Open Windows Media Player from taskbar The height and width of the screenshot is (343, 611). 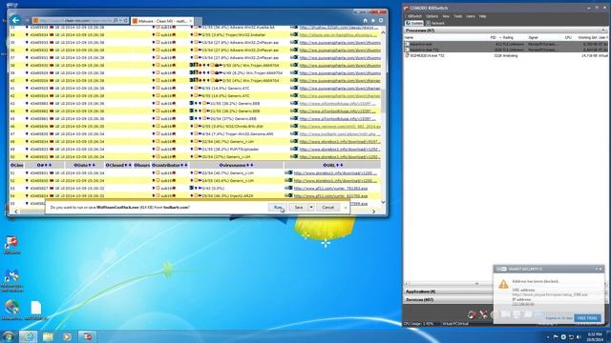(x=67, y=336)
